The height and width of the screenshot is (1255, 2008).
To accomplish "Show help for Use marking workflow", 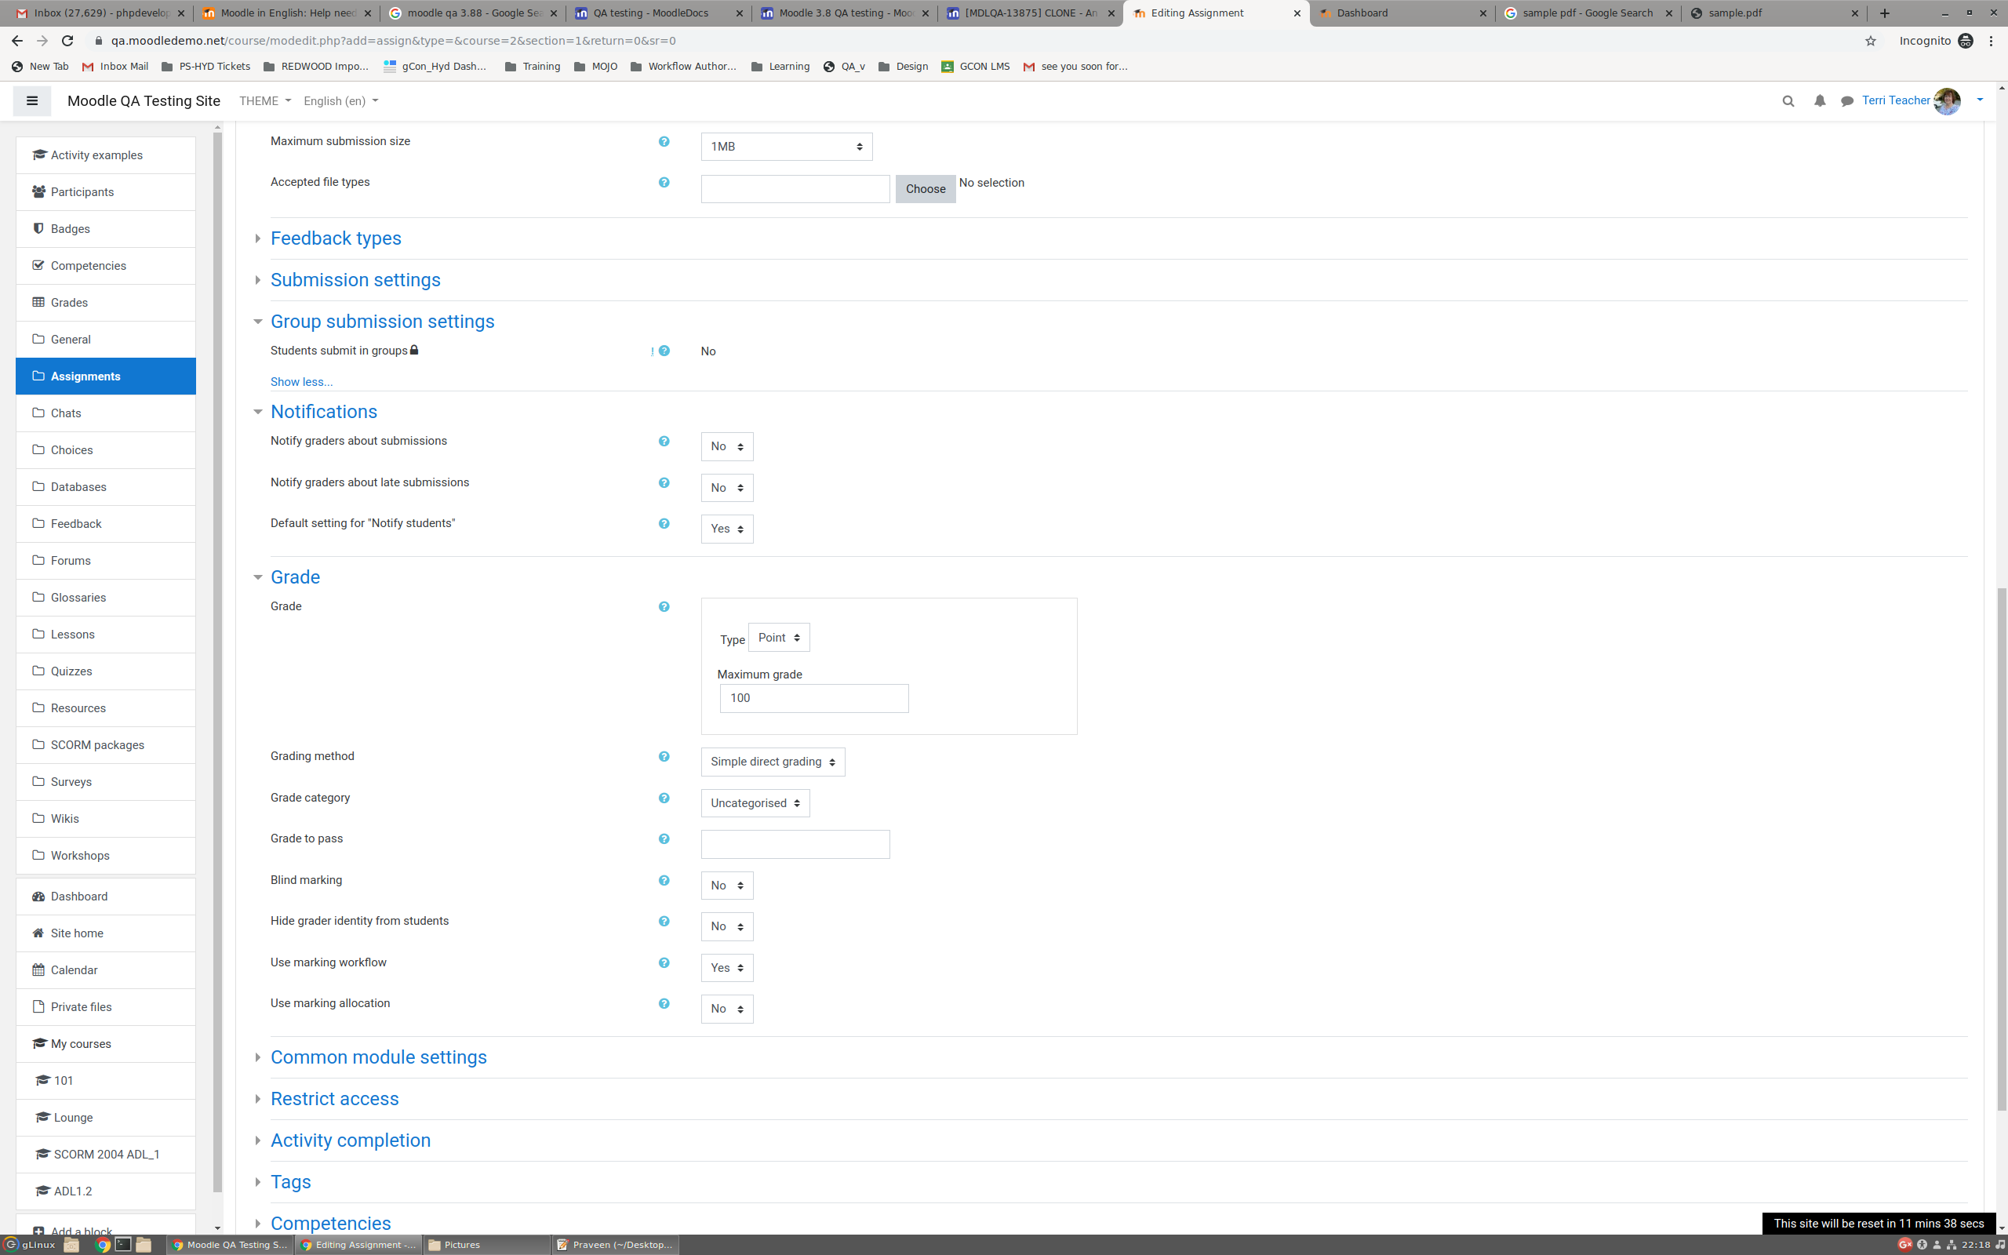I will pyautogui.click(x=664, y=963).
